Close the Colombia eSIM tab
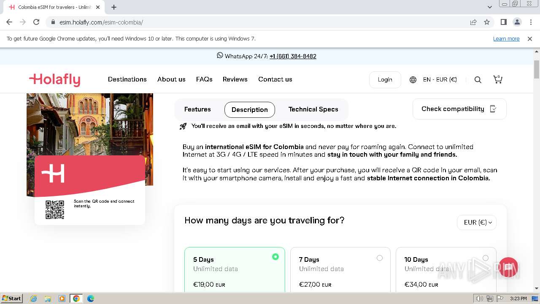The image size is (540, 304). [98, 7]
